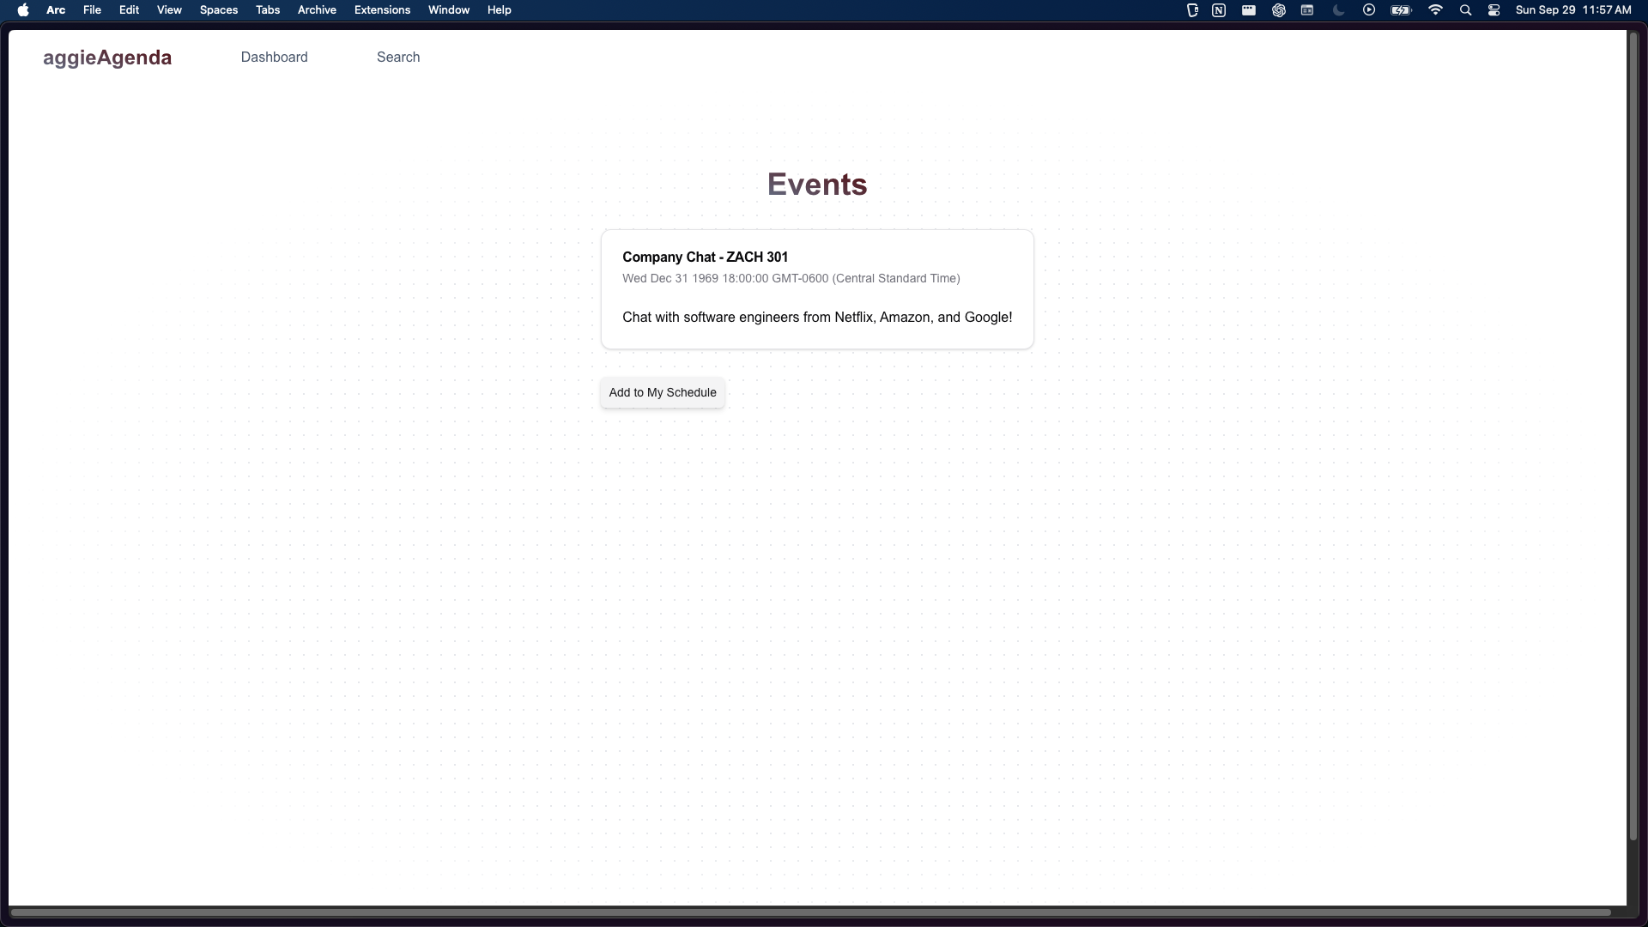Screen dimensions: 1648x927
Task: Open the ChatGPT menu bar icon
Action: point(1278,10)
